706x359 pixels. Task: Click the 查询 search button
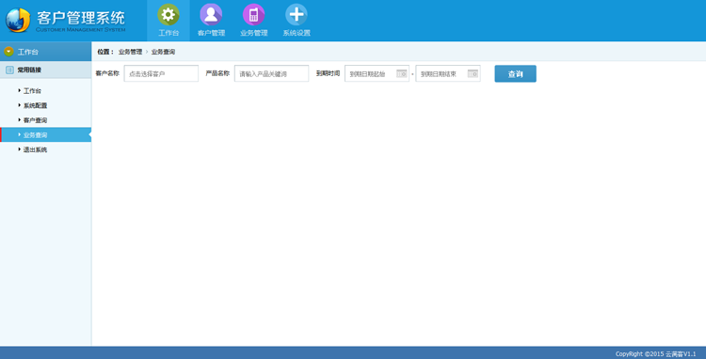515,73
